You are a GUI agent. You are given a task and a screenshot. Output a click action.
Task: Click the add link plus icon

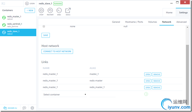[146, 94]
